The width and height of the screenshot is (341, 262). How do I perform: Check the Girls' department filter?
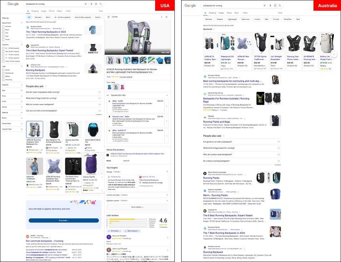3,33
